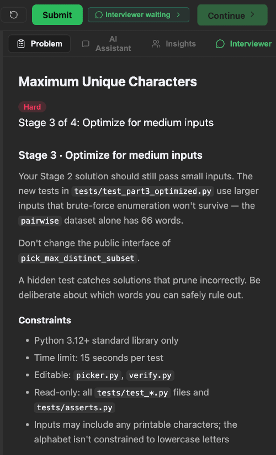Click the reset arrow icon button
The width and height of the screenshot is (276, 455).
point(14,15)
